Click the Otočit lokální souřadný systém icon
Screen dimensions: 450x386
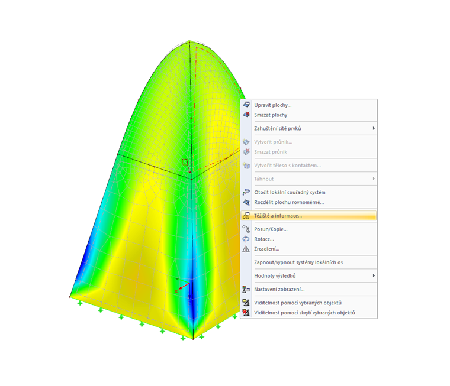coord(246,192)
